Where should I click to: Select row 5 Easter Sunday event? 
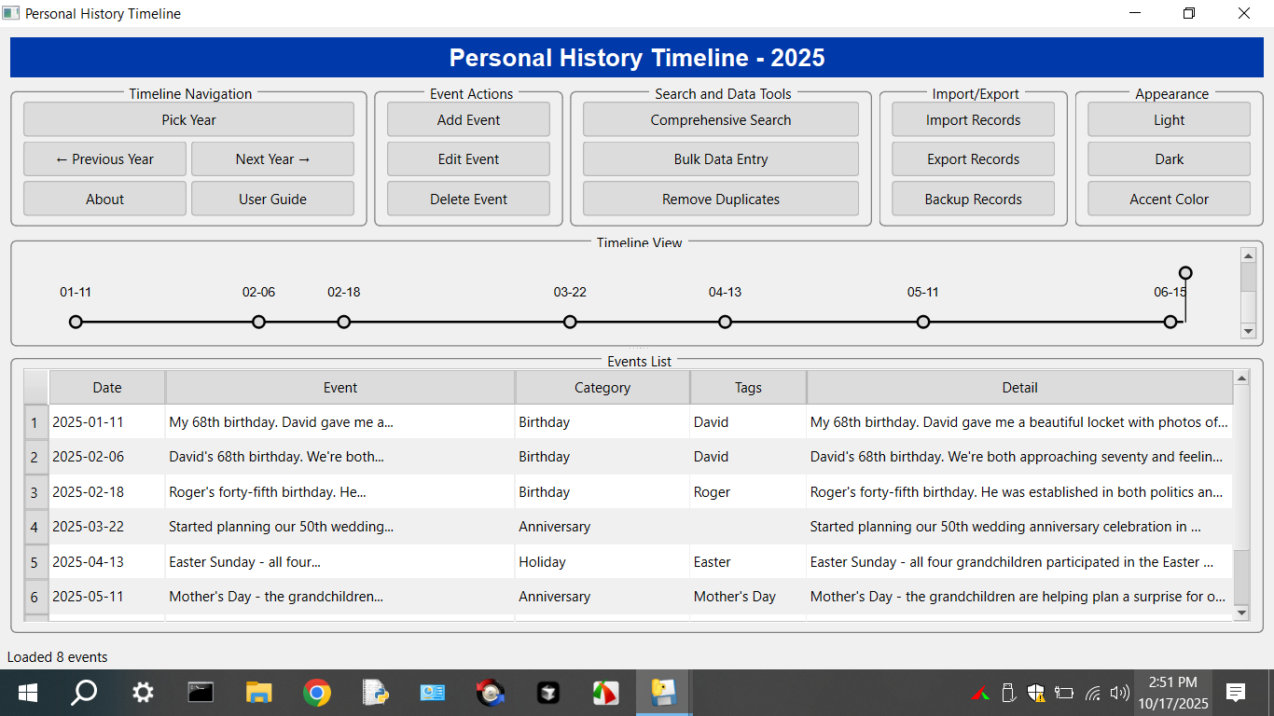coord(339,562)
